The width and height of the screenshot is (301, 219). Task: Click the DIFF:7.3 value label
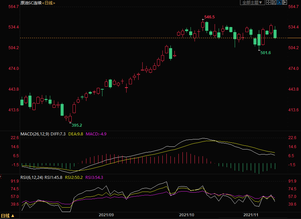pyautogui.click(x=59, y=134)
